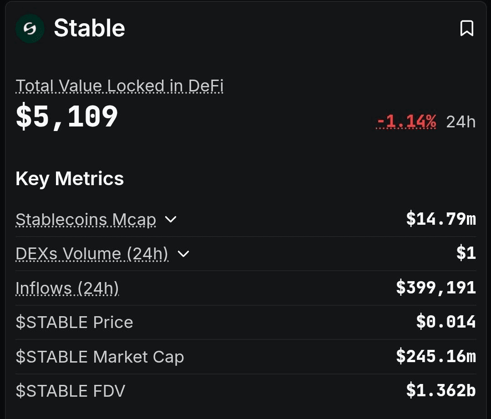Click the Inflows (24h) label
Screen dimensions: 491x419
(x=67, y=288)
